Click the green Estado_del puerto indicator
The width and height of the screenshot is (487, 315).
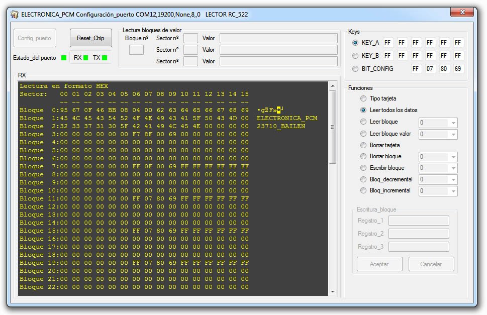(x=64, y=58)
